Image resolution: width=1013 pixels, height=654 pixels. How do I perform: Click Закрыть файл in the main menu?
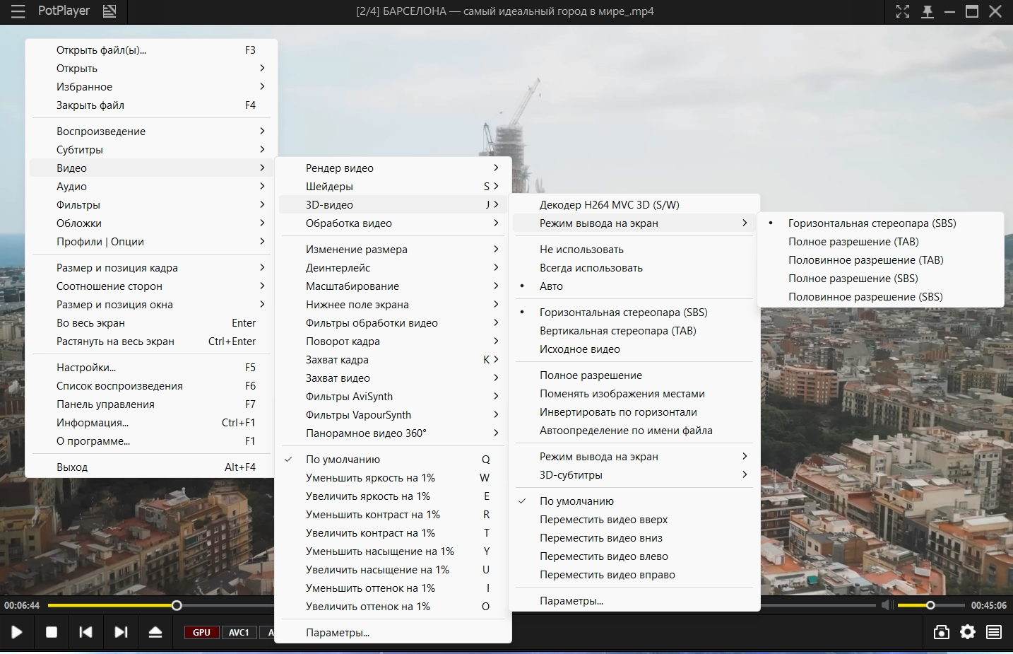[x=151, y=105]
